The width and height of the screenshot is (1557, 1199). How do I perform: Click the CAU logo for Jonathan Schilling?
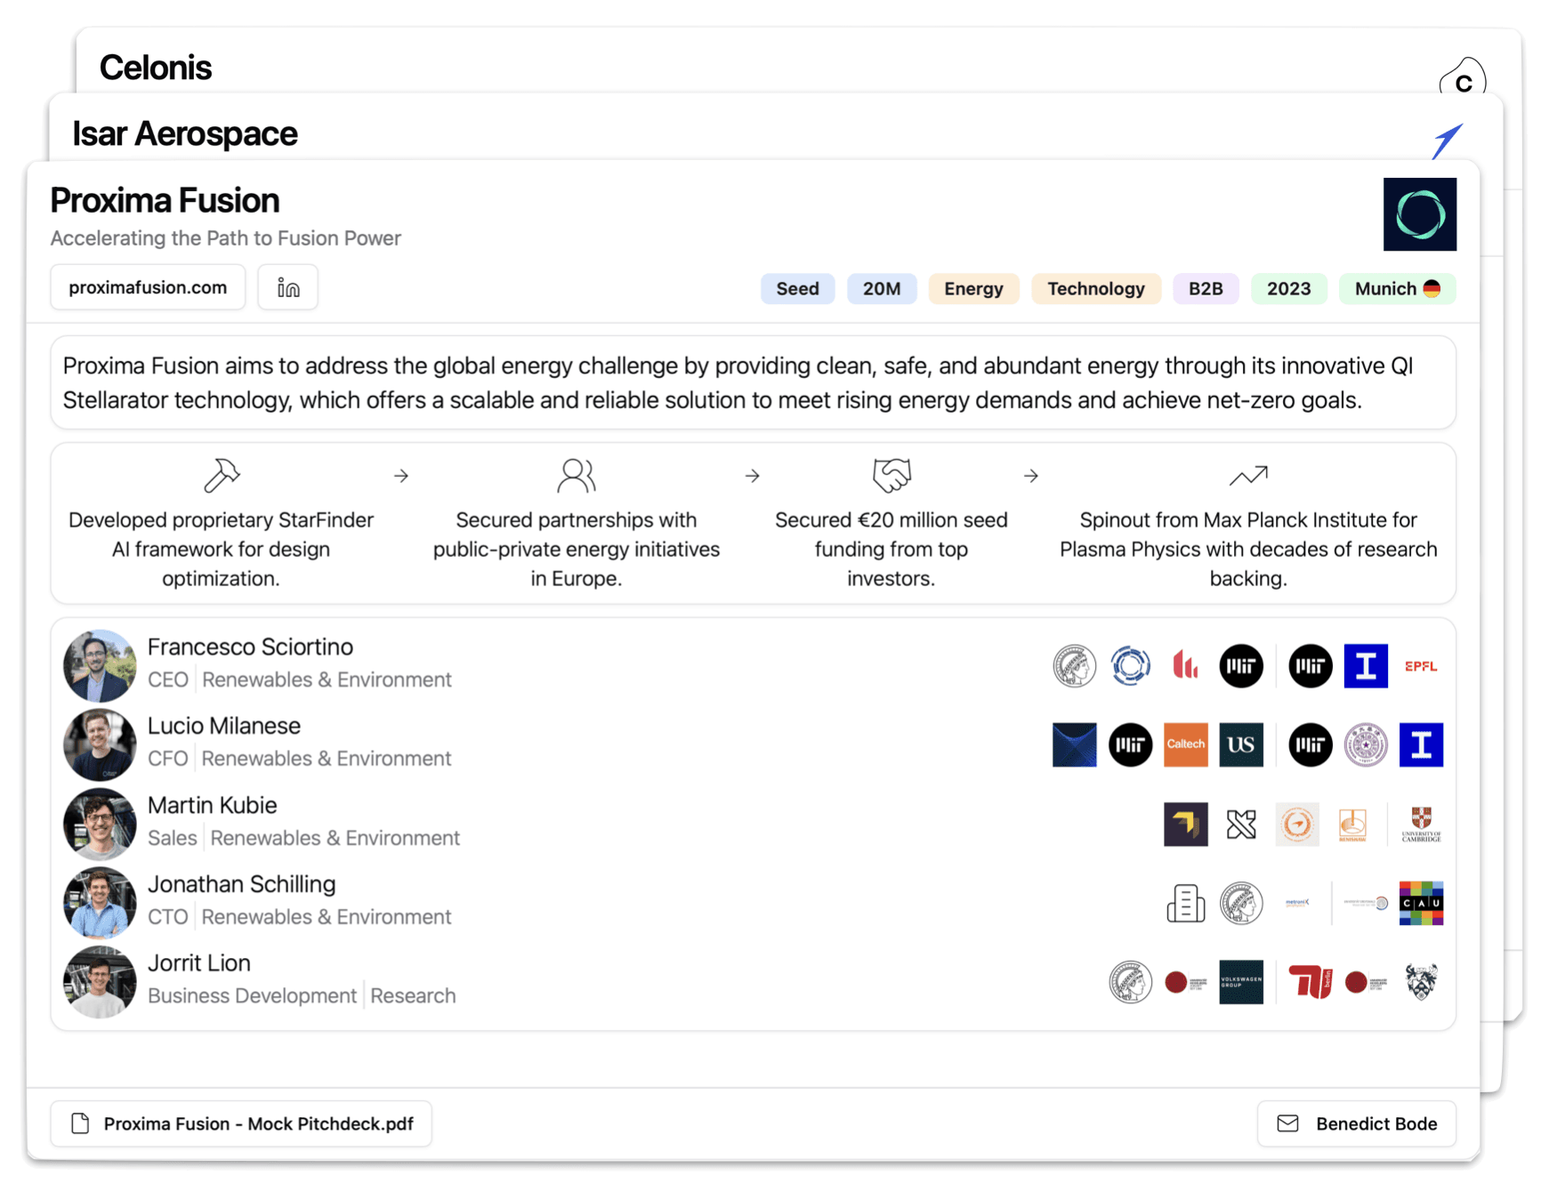[1421, 904]
